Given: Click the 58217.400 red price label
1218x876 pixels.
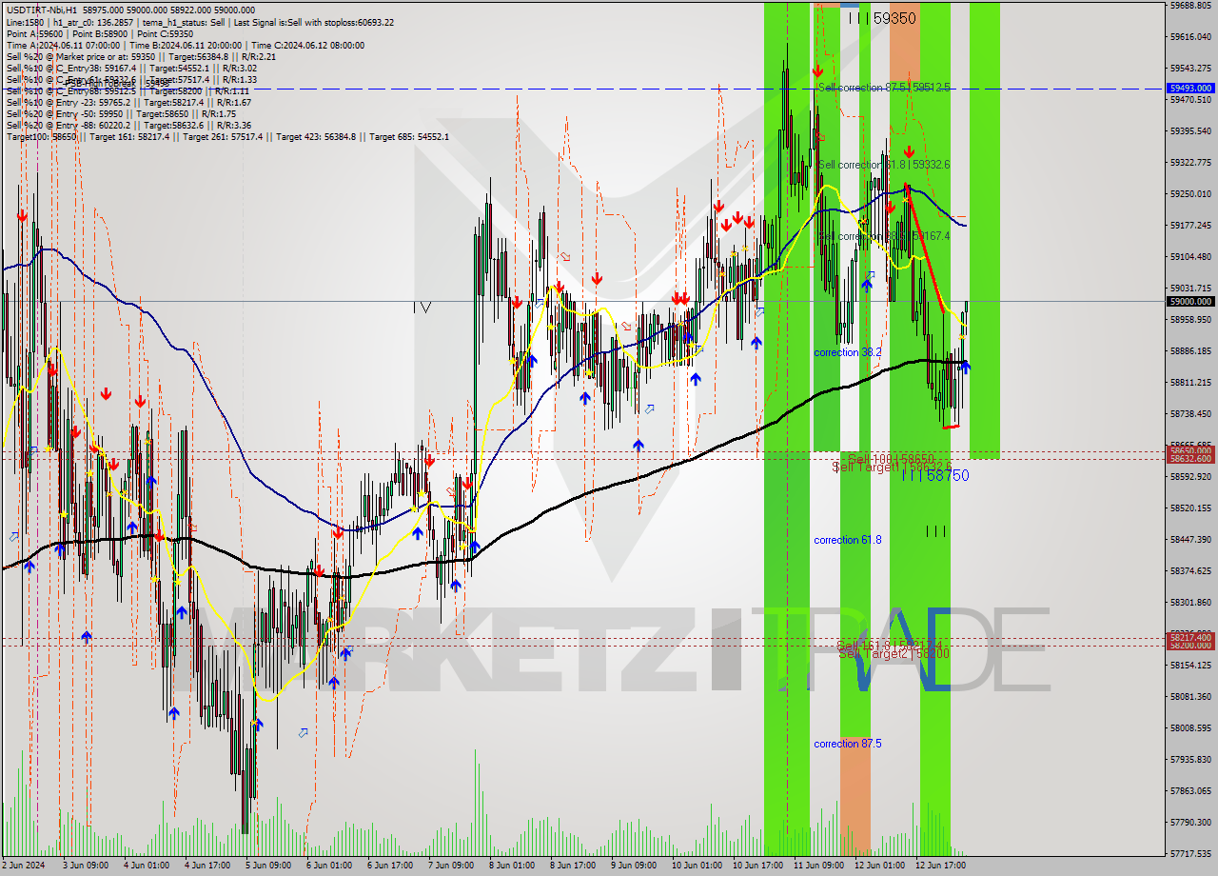Looking at the screenshot, I should [1190, 637].
